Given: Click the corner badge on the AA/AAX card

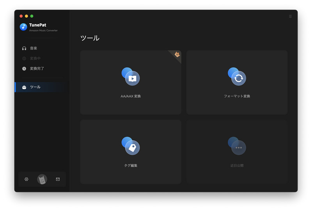Looking at the screenshot, I should pyautogui.click(x=177, y=55).
